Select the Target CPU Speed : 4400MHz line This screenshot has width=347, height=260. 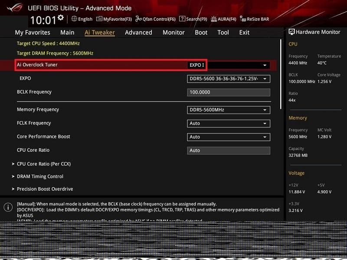[48, 43]
